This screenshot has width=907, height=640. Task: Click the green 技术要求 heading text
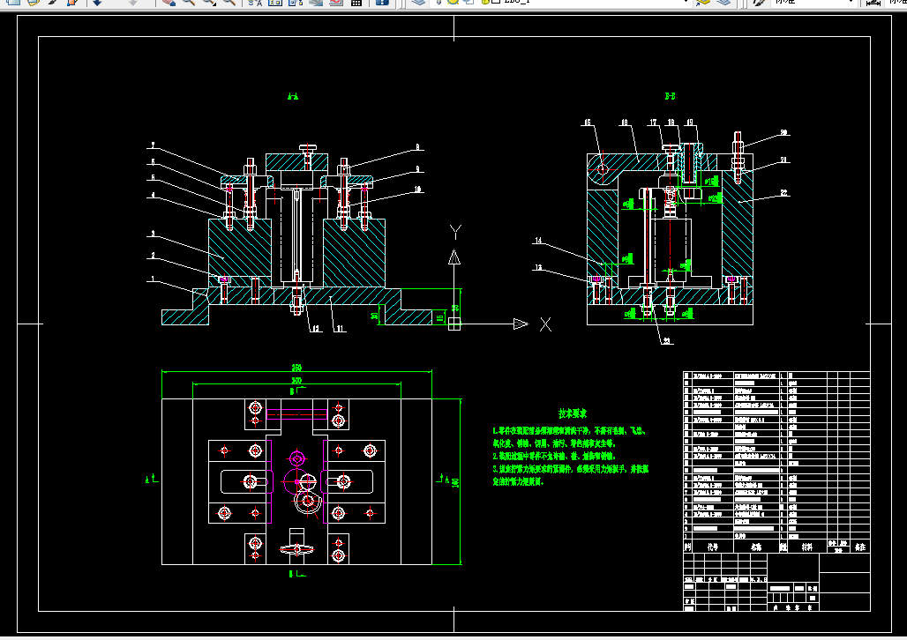pos(573,413)
